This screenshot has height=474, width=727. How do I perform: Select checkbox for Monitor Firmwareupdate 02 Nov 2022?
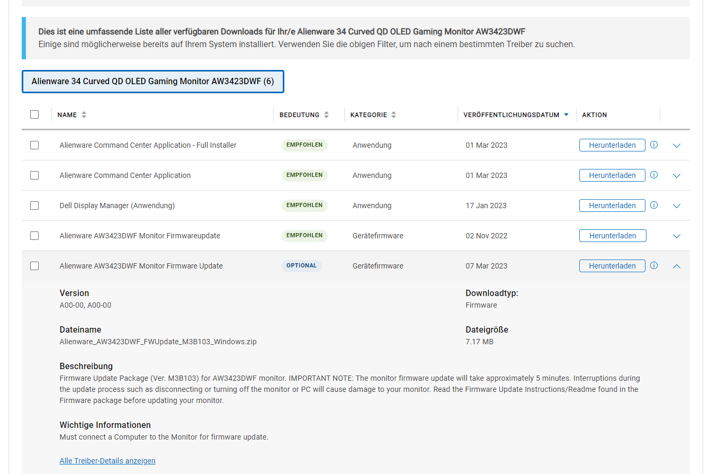coord(34,236)
